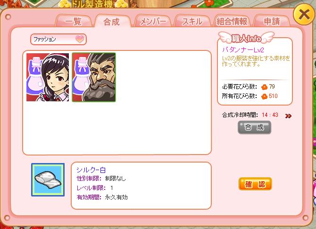This screenshot has height=229, width=316.
Task: Click the red double-arrow cooldown skip icon
Action: [x=288, y=116]
